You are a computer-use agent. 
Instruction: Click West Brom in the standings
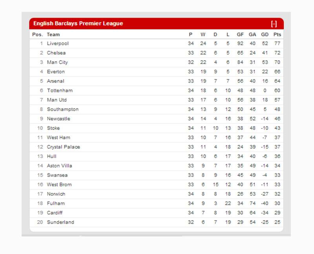click(59, 184)
